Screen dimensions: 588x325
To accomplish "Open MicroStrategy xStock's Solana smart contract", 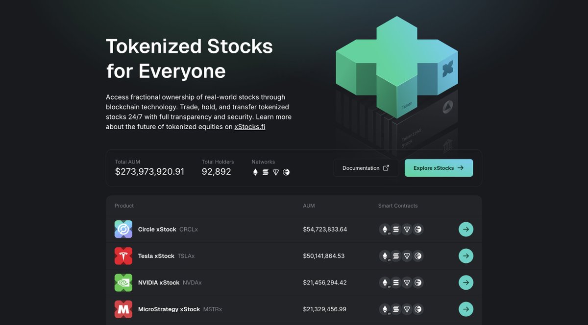I will pos(396,309).
